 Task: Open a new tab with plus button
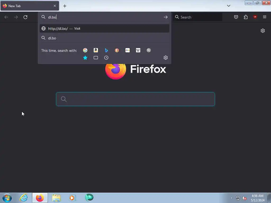tap(65, 6)
